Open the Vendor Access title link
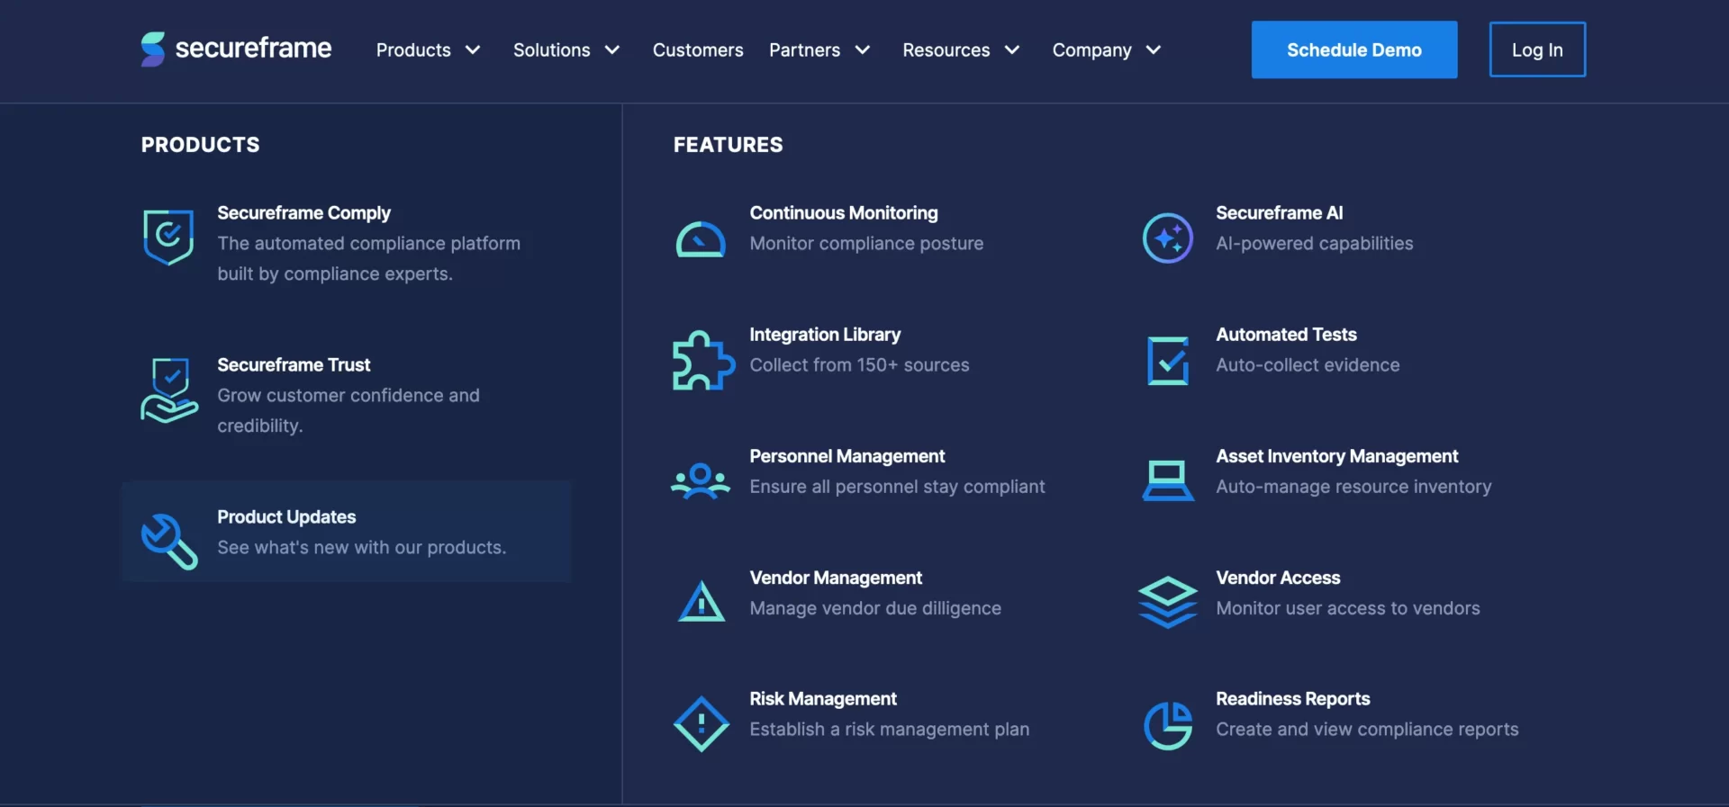The width and height of the screenshot is (1729, 807). click(x=1278, y=578)
